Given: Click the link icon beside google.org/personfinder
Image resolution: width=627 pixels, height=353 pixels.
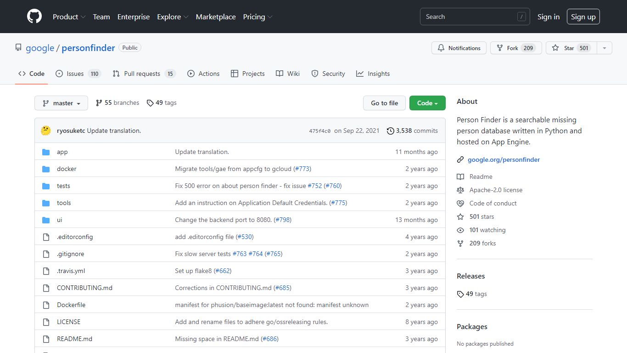Looking at the screenshot, I should click(x=460, y=159).
